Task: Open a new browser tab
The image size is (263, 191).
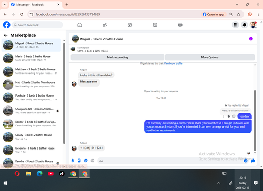Action: pyautogui.click(x=67, y=5)
